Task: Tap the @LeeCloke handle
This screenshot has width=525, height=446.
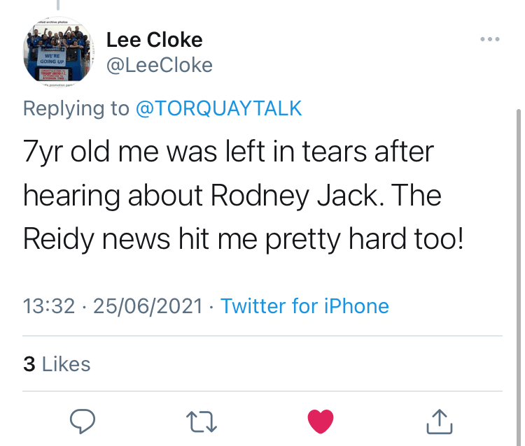Action: pos(160,65)
